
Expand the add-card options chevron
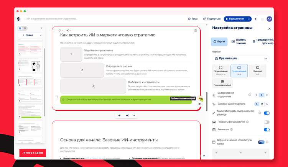click(134, 115)
